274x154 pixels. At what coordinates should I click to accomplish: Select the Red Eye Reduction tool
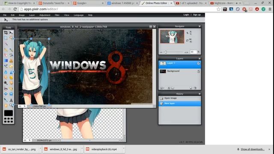(x=6, y=89)
